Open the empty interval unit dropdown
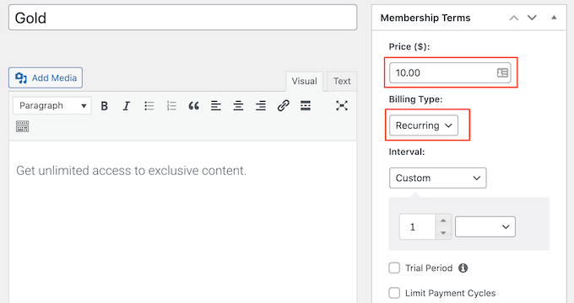Viewport: 574px width, 303px height. [x=485, y=226]
